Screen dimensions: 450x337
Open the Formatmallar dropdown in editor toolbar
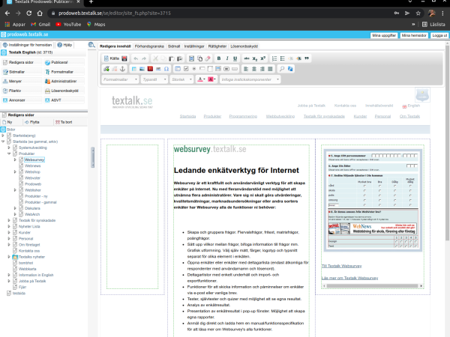(x=120, y=79)
